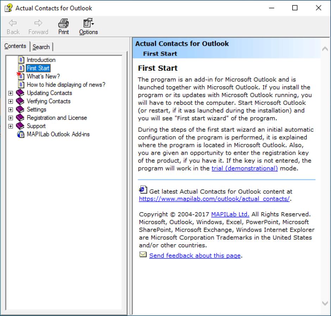
Task: Select the Verifying Contacts label
Action: click(x=49, y=101)
